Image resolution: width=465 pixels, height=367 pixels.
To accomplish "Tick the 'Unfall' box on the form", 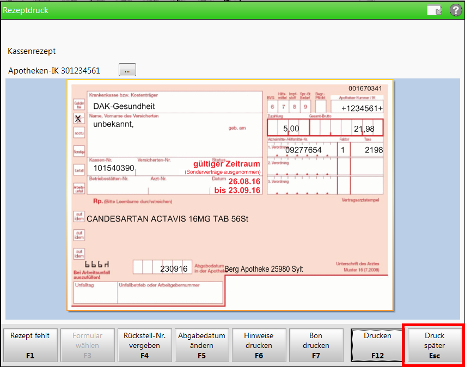I will [79, 170].
